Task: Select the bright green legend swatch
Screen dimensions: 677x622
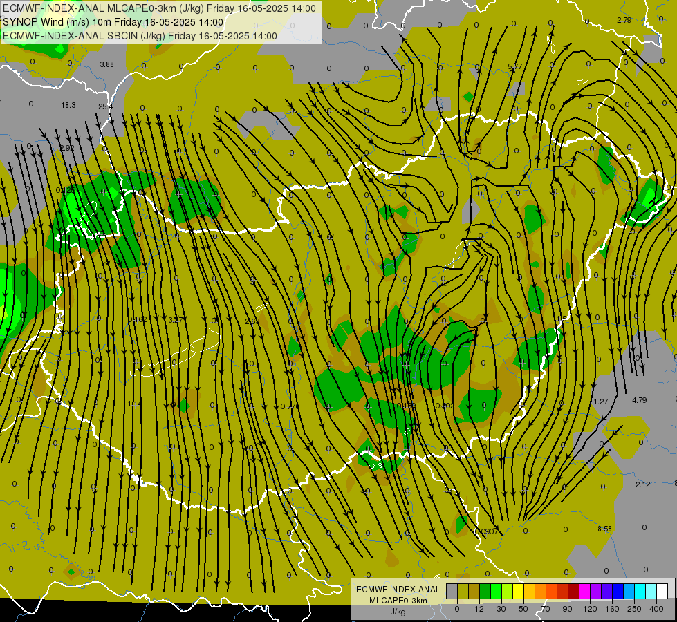Action: click(497, 591)
